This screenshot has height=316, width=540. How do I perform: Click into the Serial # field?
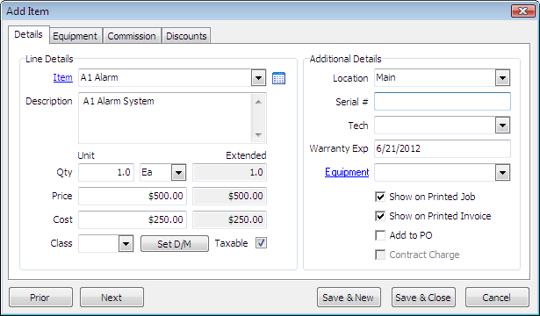click(443, 102)
